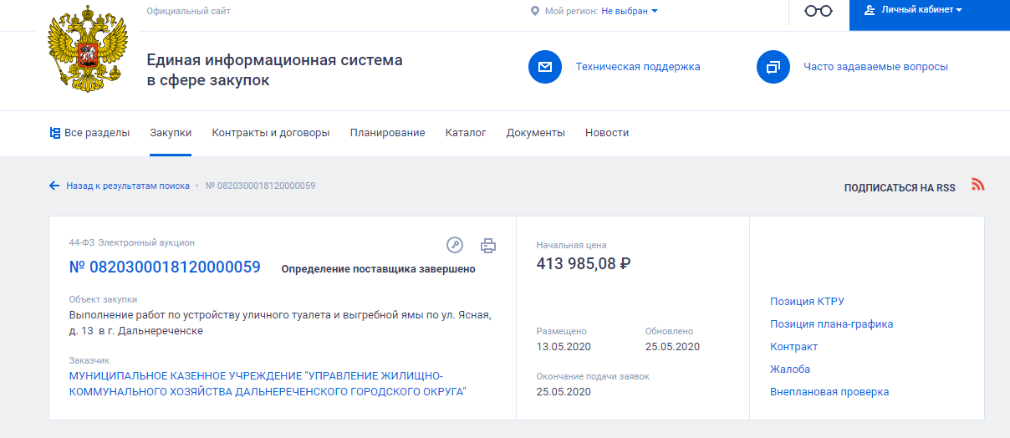Screen dimensions: 1010x438
Task: Click the Официальный сайт text
Action: [x=188, y=11]
